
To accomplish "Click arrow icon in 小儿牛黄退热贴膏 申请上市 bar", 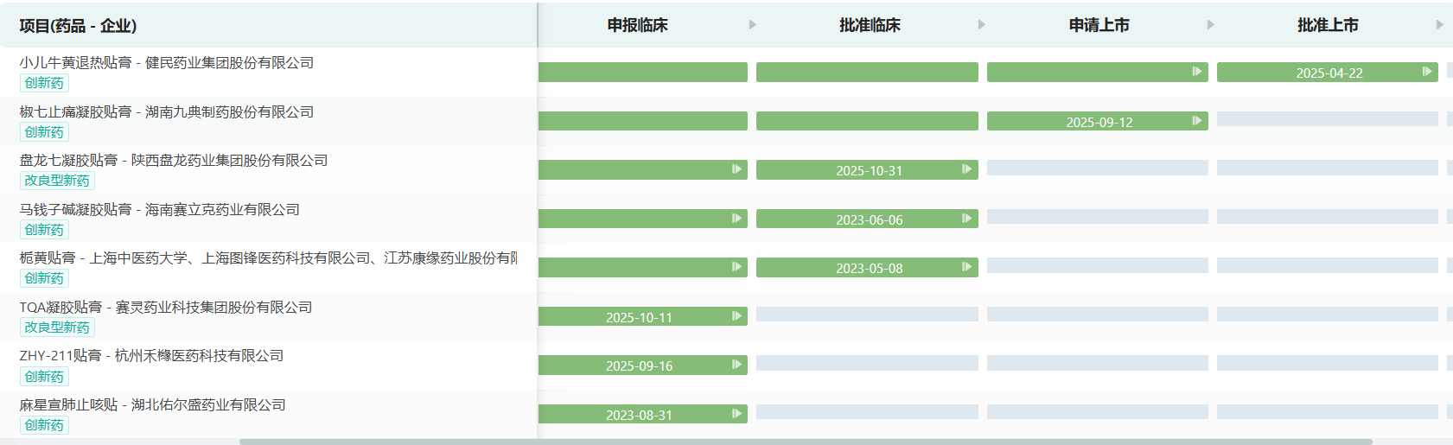I will pos(1197,72).
